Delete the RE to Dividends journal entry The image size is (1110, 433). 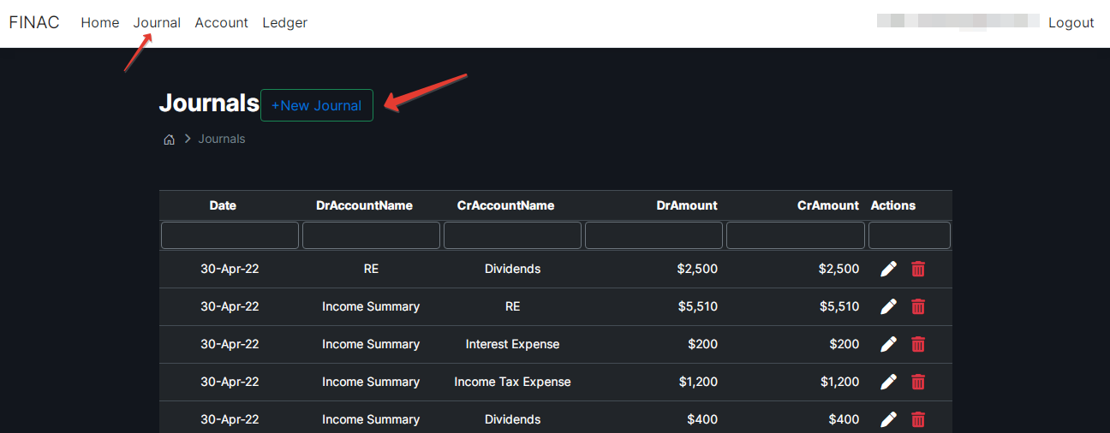click(x=918, y=269)
